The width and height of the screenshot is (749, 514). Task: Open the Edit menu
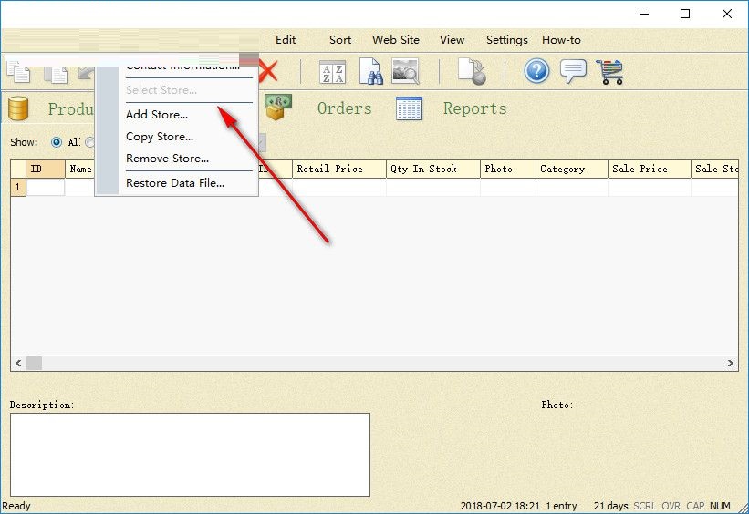coord(286,40)
